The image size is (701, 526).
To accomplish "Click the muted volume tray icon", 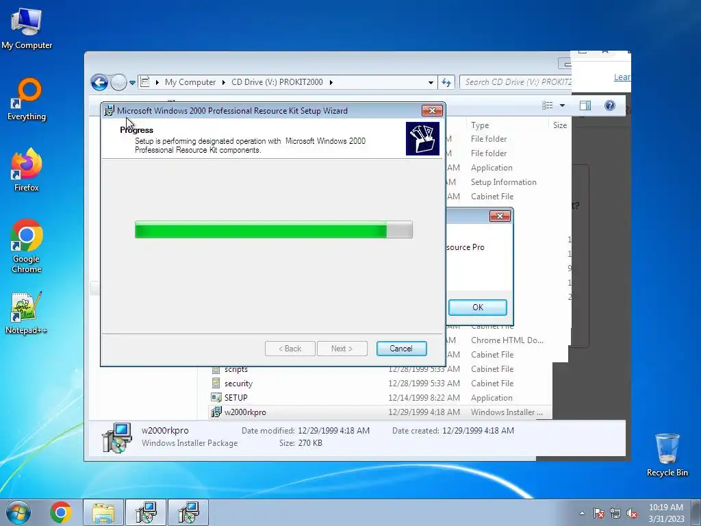I will point(632,513).
